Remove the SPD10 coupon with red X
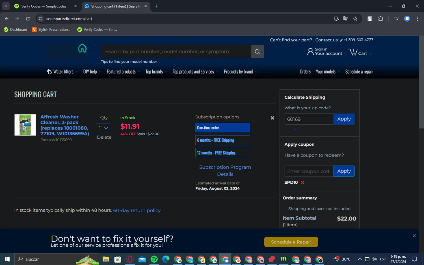424x265 pixels. pos(302,183)
